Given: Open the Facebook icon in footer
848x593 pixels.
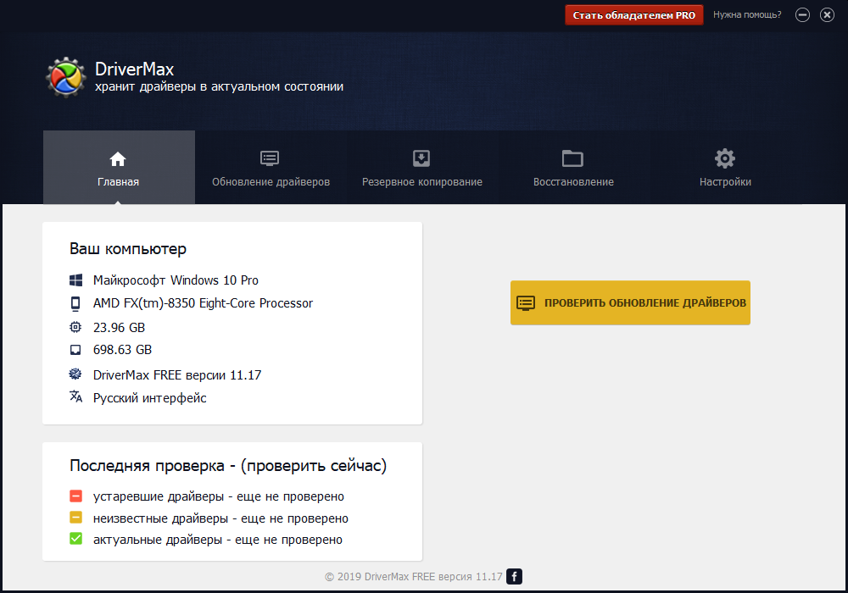Looking at the screenshot, I should coord(515,576).
